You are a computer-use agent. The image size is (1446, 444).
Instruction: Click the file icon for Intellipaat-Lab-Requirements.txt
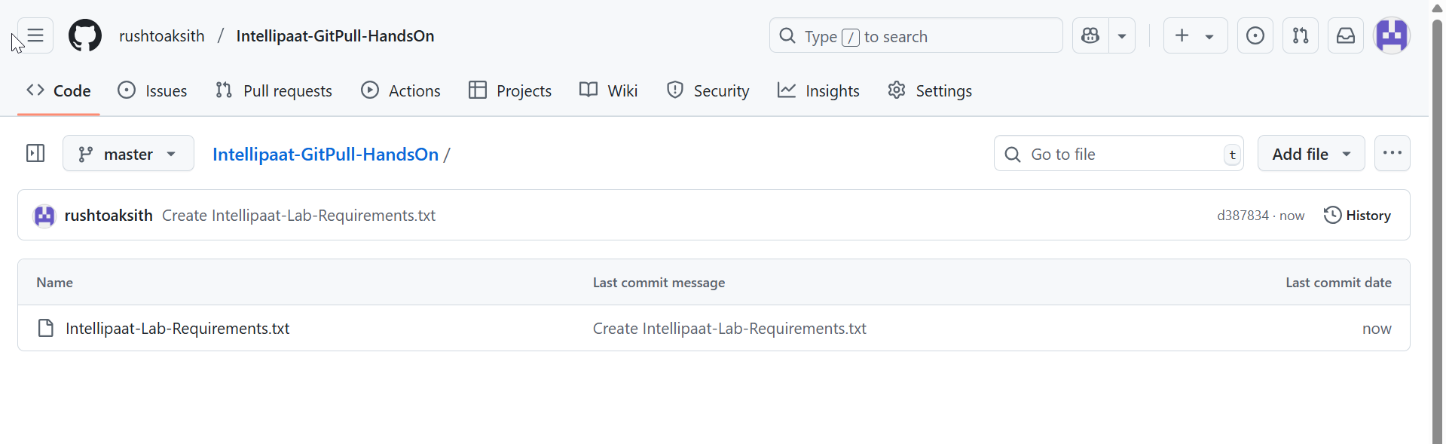click(x=46, y=328)
